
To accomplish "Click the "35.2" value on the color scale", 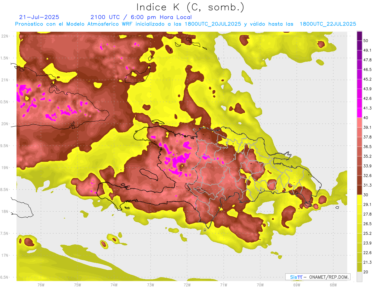I will [367, 156].
